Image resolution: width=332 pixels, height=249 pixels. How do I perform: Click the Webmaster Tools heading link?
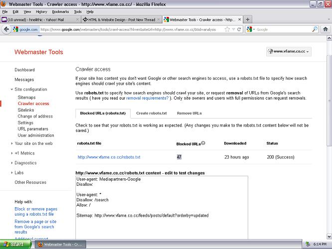39,52
